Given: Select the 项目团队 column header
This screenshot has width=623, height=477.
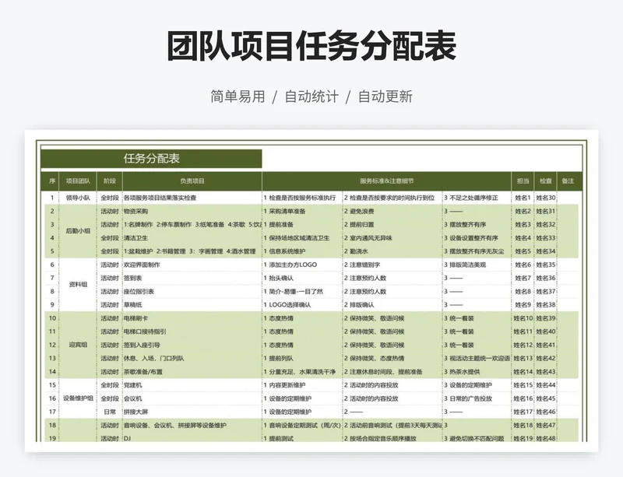Looking at the screenshot, I should [x=78, y=181].
